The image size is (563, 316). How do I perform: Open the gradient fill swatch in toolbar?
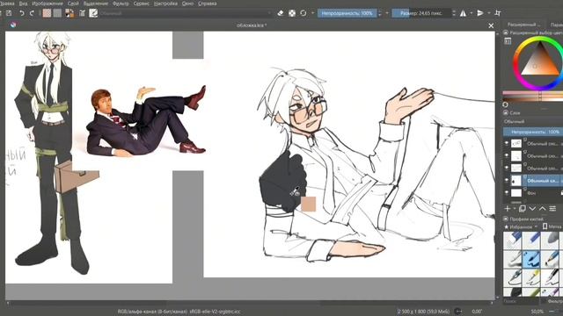pos(47,13)
